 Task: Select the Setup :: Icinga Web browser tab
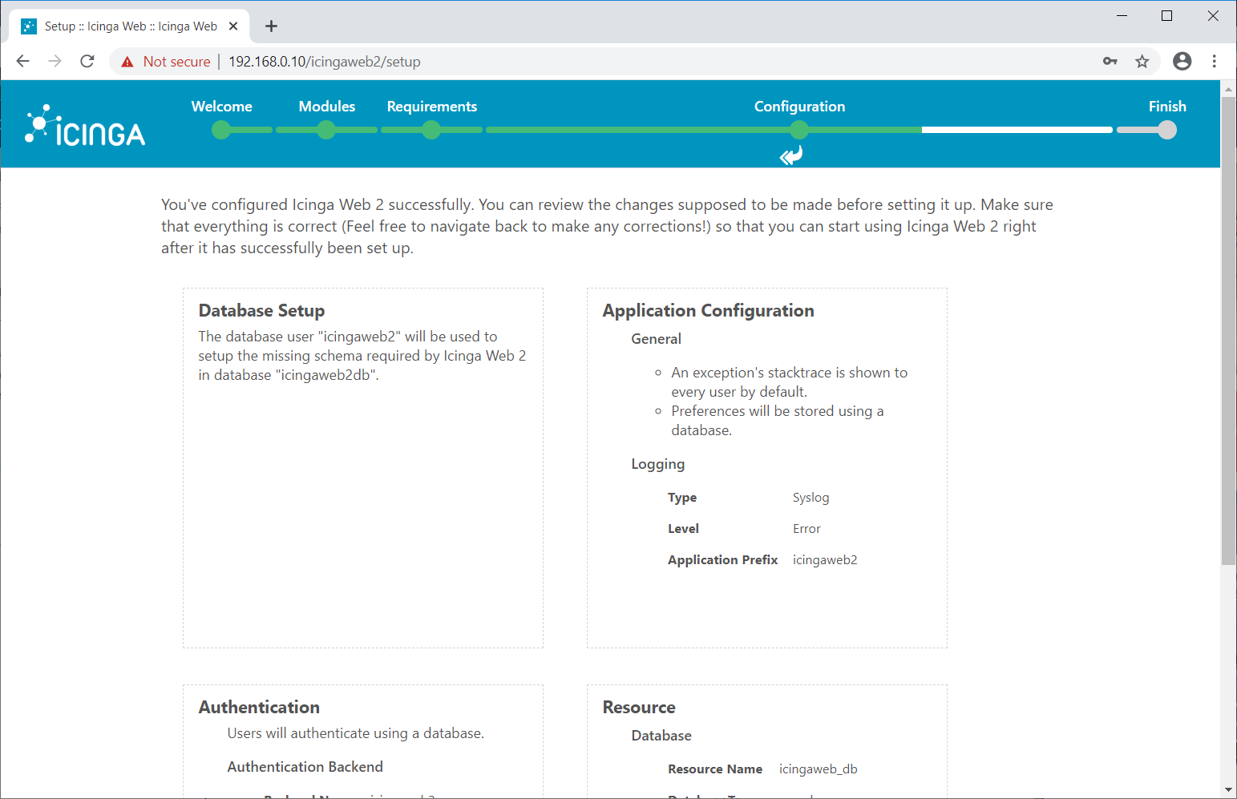tap(130, 26)
